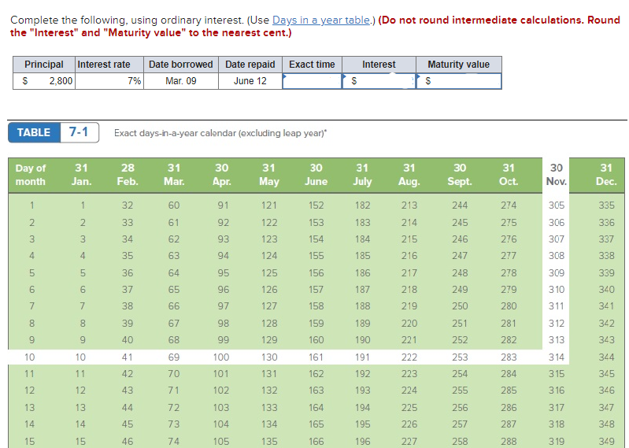Click the 31 Oct. column header
This screenshot has width=629, height=448.
click(x=509, y=175)
